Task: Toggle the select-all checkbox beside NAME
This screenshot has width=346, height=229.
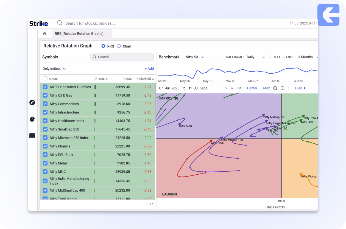Action: point(45,79)
